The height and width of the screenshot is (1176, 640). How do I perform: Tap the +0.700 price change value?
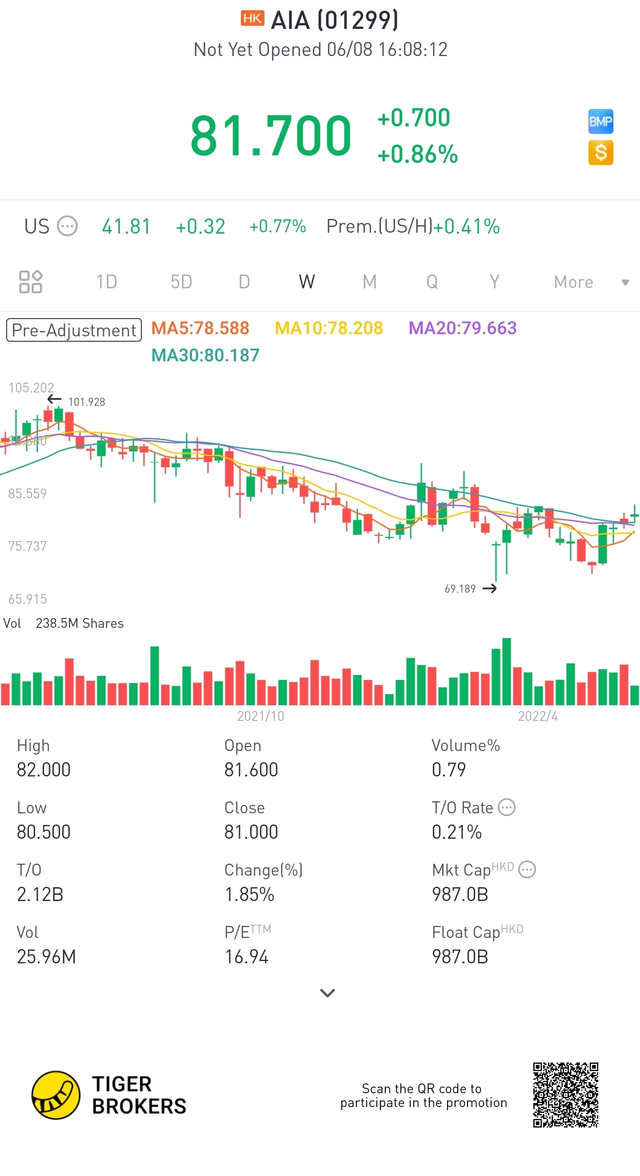coord(414,117)
